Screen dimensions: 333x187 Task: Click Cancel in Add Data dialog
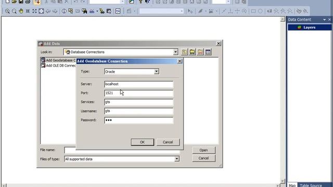[x=203, y=158]
